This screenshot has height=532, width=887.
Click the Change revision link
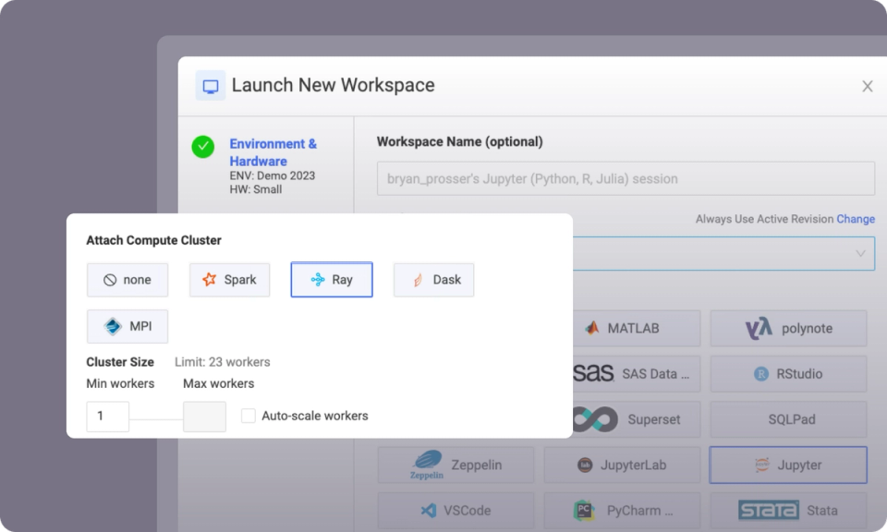855,219
